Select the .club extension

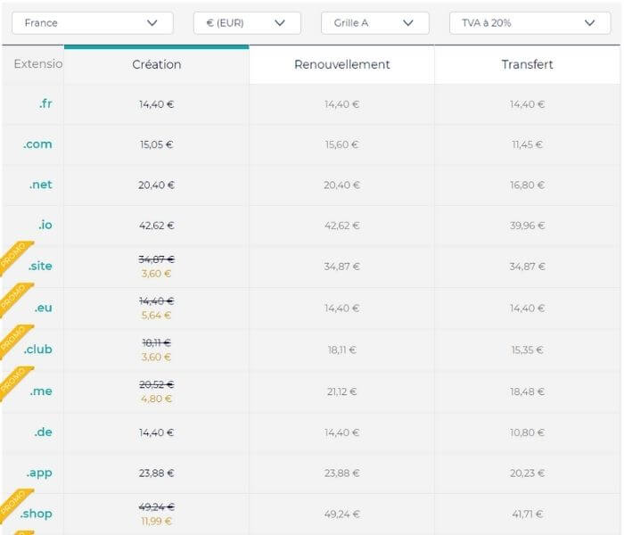(x=38, y=350)
